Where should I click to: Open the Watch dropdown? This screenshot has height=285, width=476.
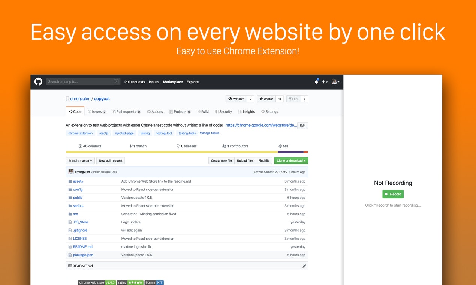[x=236, y=99]
